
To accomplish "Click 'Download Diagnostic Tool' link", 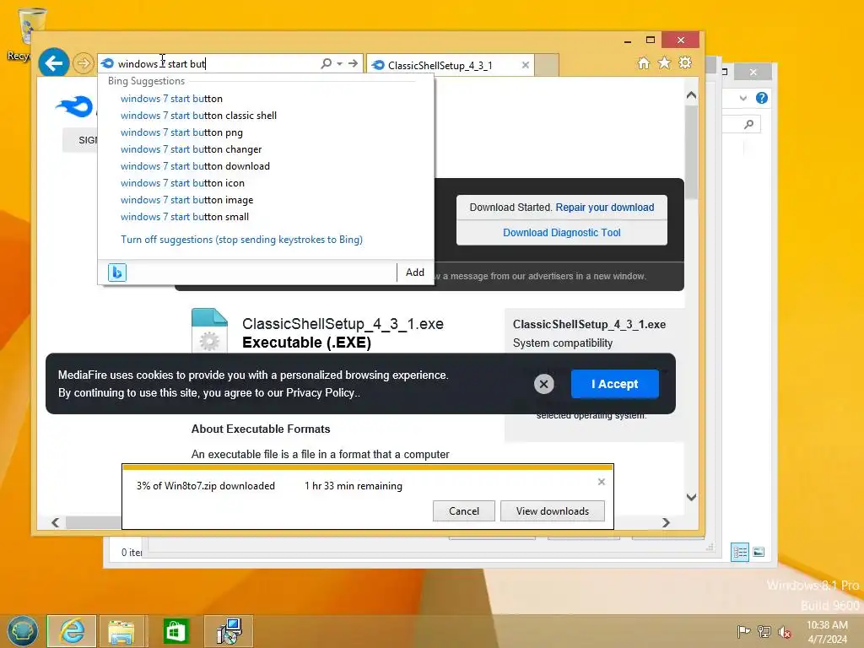I will pyautogui.click(x=561, y=233).
